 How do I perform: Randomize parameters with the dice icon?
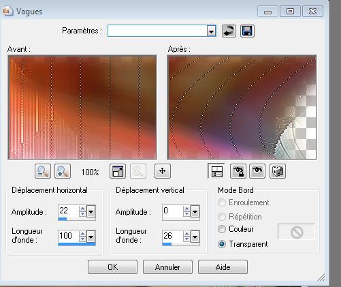pos(278,171)
